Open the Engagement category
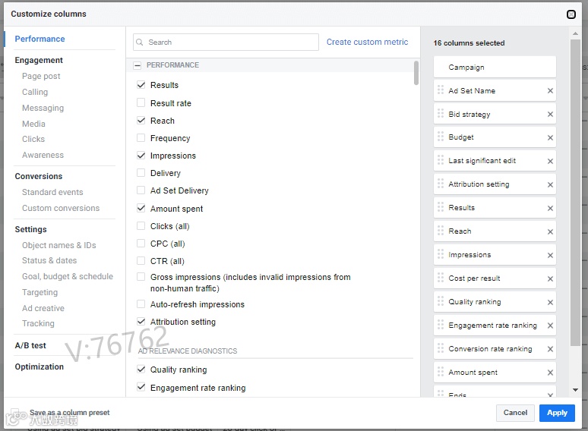 [39, 60]
